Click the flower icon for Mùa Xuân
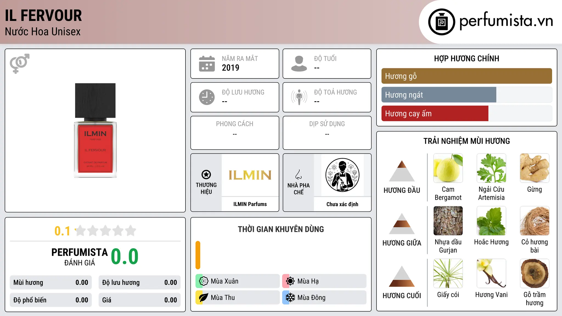The image size is (562, 316). 204,281
